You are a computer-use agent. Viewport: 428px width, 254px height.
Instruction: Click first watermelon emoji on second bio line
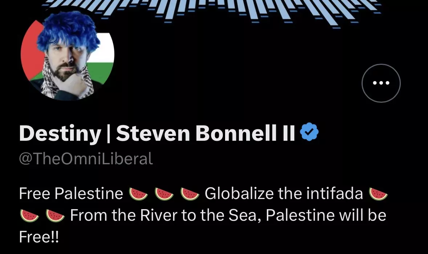pos(29,216)
